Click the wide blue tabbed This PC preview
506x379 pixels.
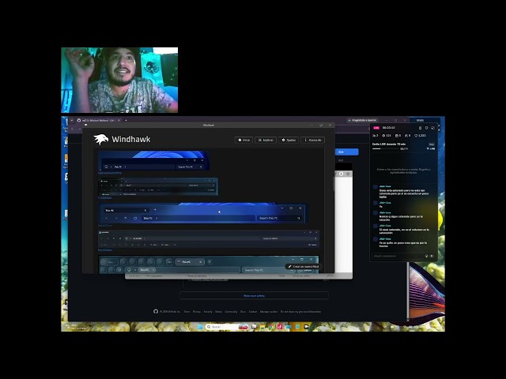pyautogui.click(x=202, y=213)
